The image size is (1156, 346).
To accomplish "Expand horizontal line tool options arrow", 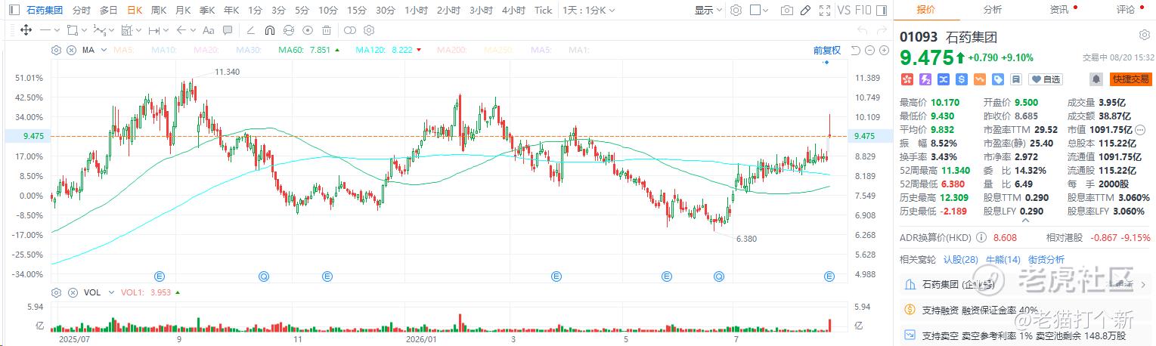I will click(x=57, y=30).
